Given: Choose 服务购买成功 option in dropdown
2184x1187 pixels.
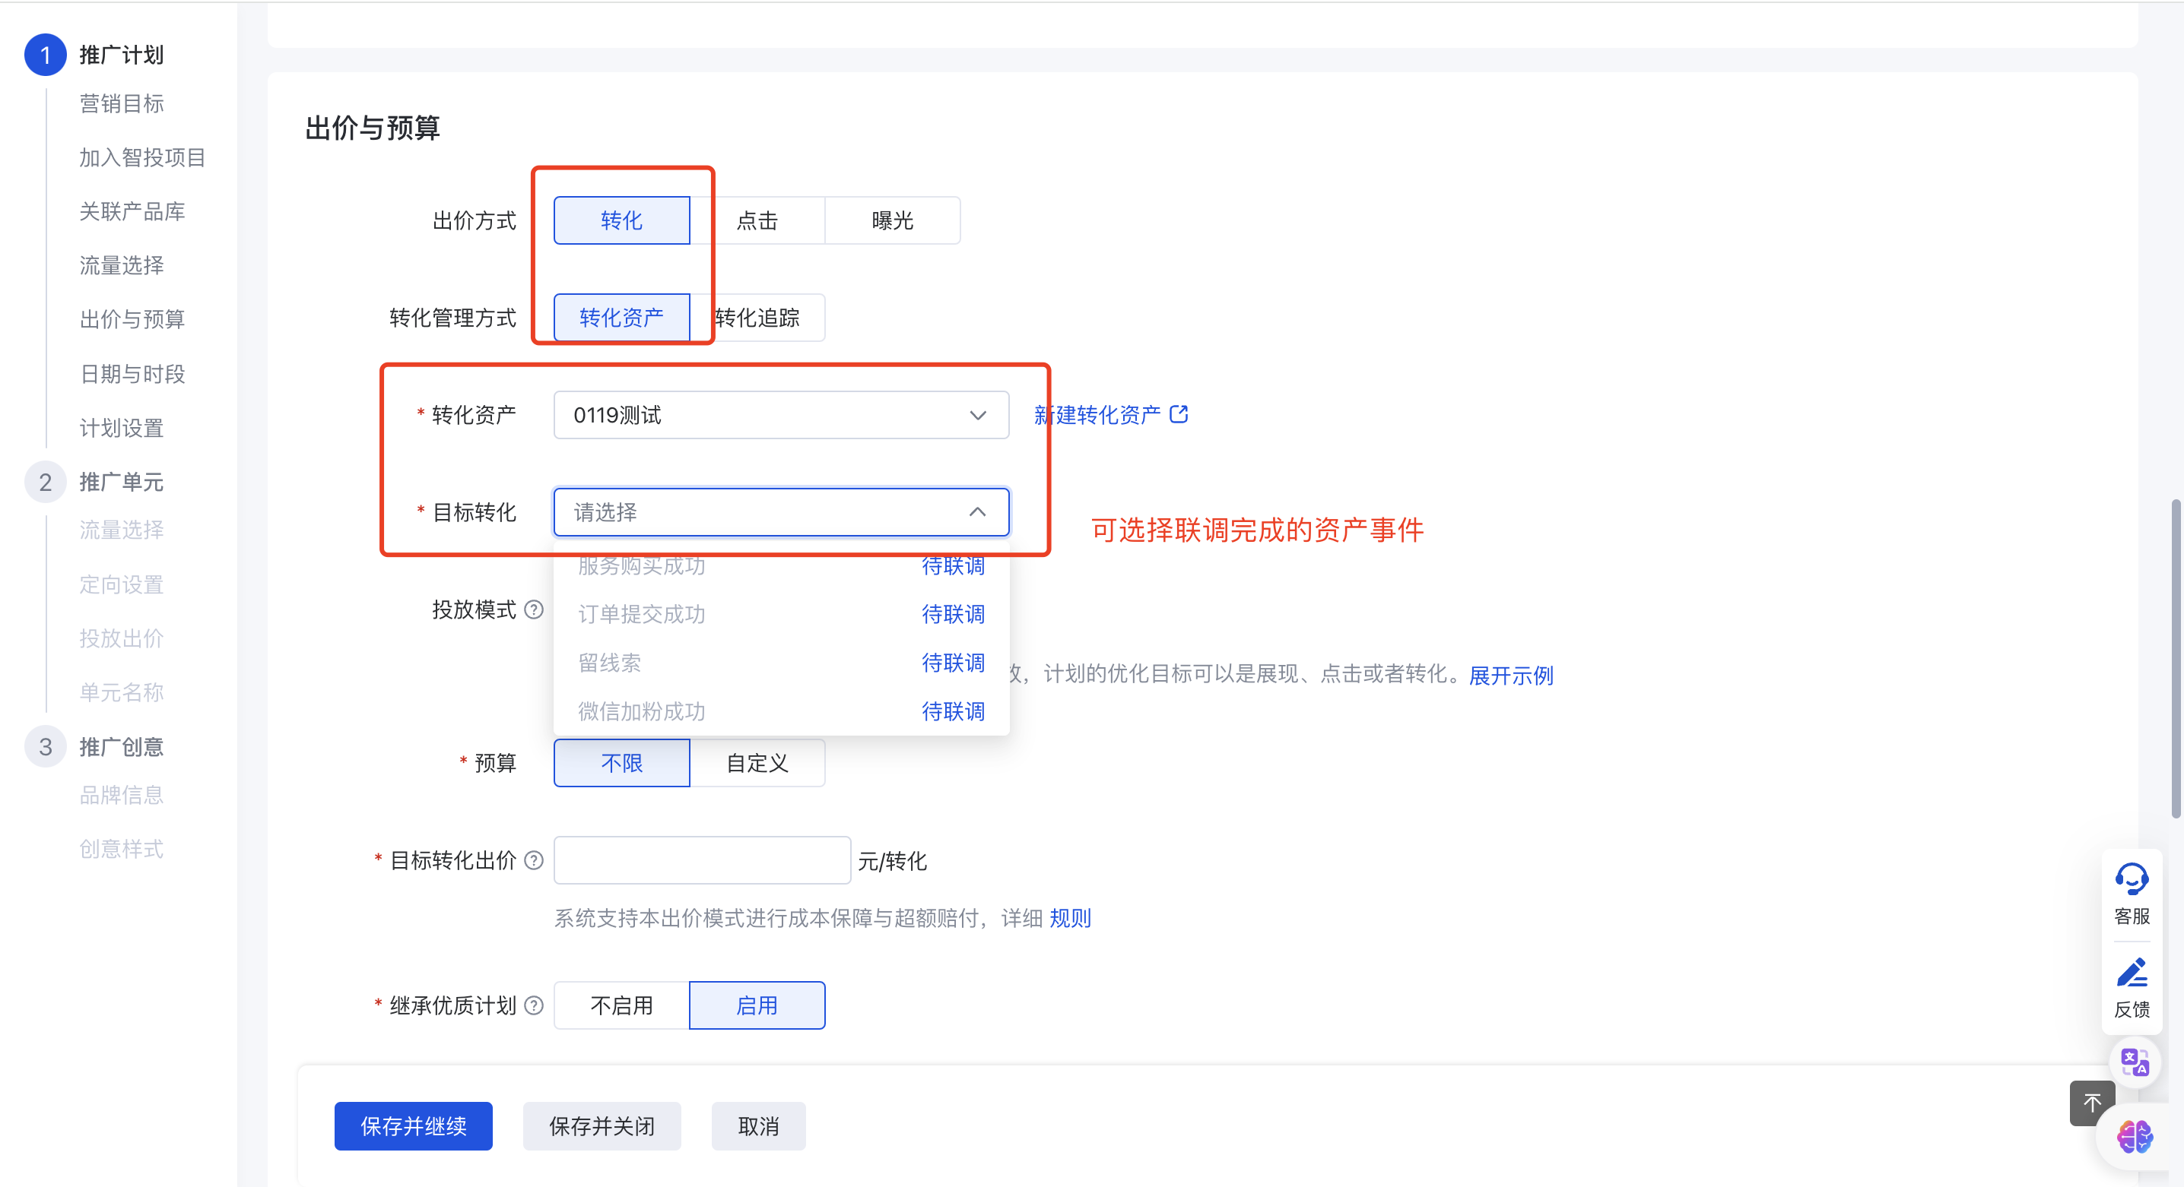Looking at the screenshot, I should [781, 566].
